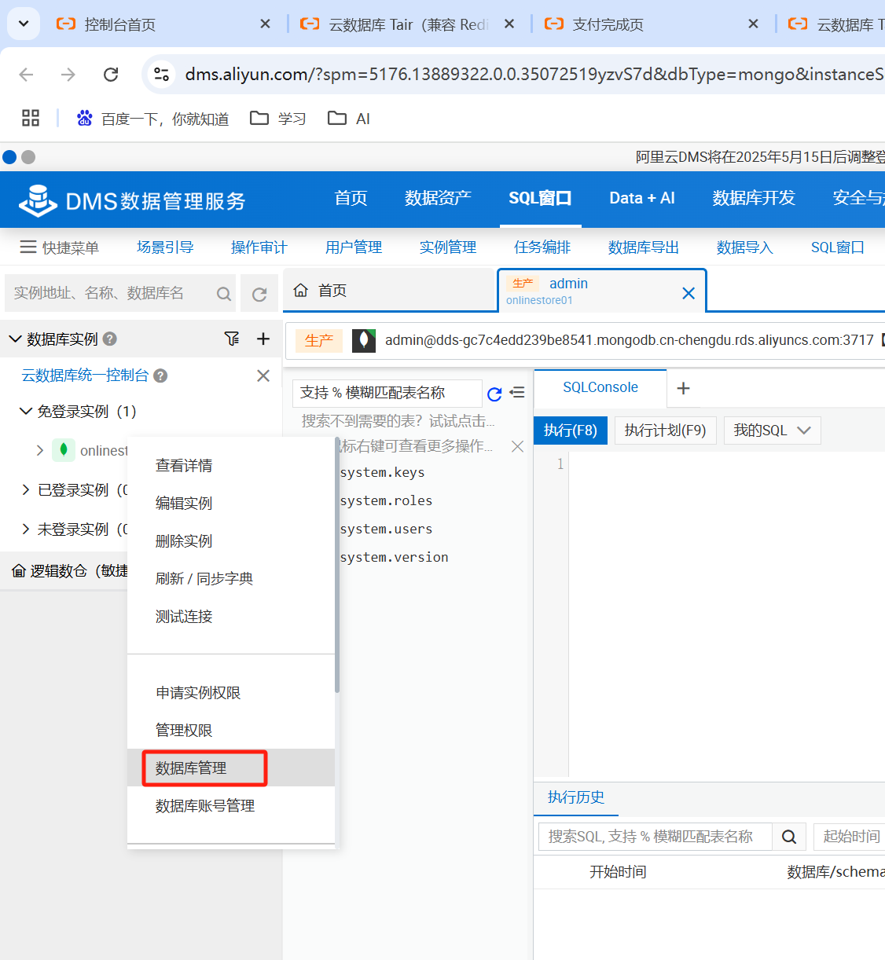Reload the page with the refresh icon
Viewport: 885px width, 960px height.
pyautogui.click(x=111, y=74)
